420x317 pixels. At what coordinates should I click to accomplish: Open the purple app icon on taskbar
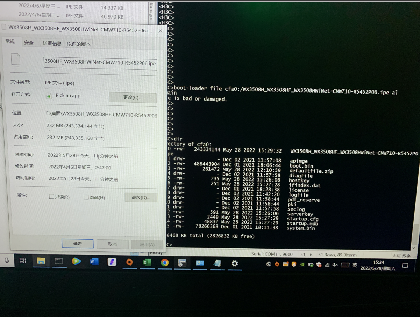point(112,262)
